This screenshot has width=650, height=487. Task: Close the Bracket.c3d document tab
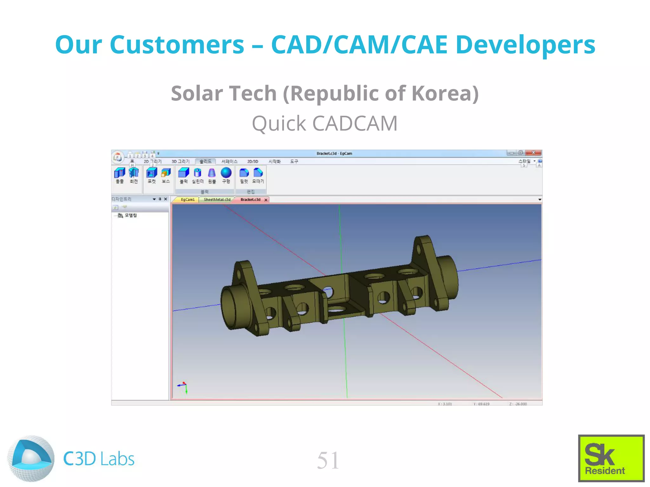tap(266, 200)
